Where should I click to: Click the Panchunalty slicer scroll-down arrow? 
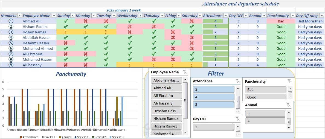[290, 96]
